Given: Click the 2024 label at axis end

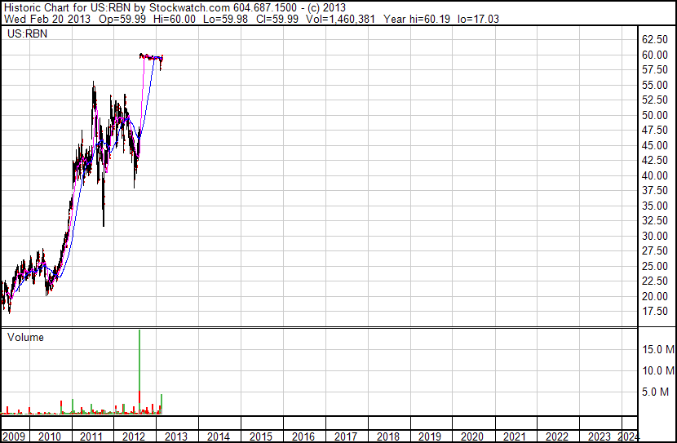Looking at the screenshot, I should pos(628,436).
